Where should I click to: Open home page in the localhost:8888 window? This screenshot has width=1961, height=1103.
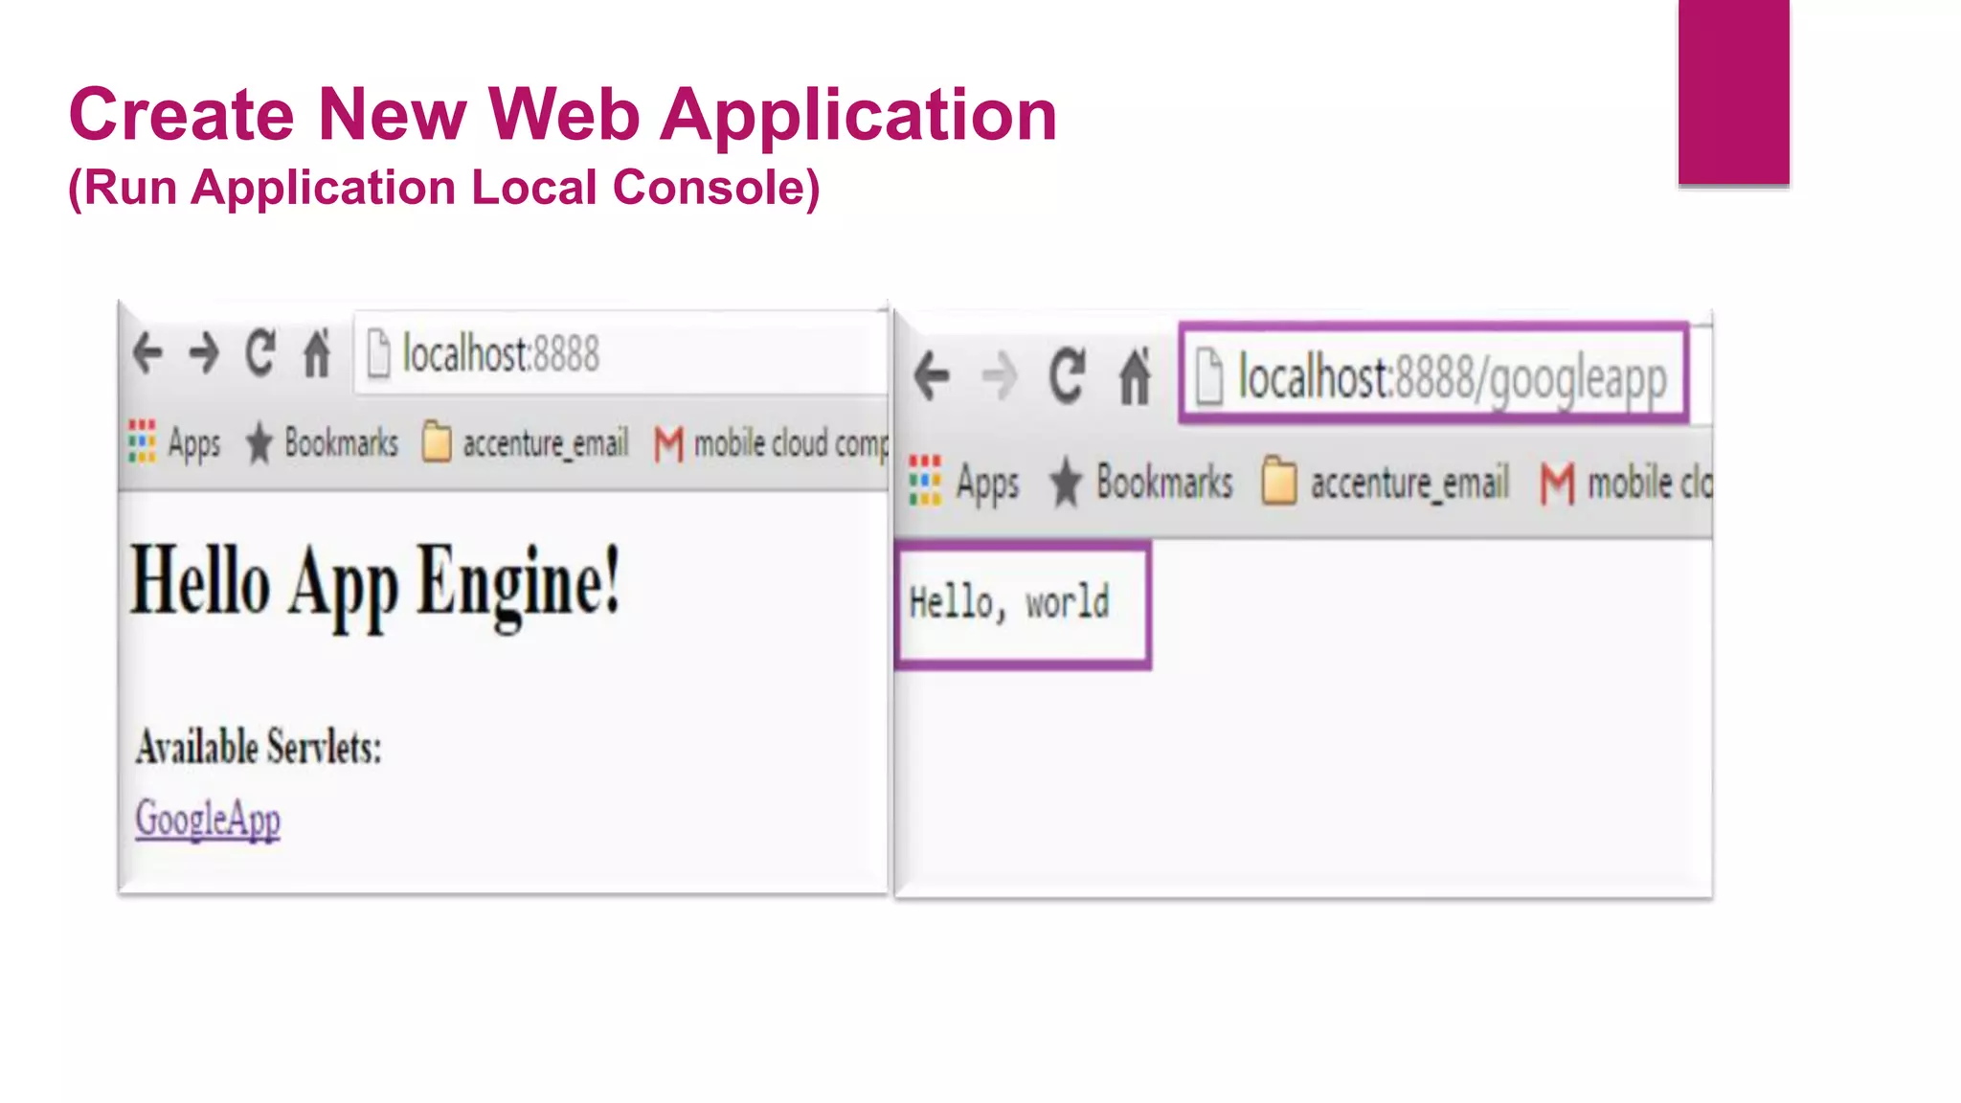pos(317,352)
